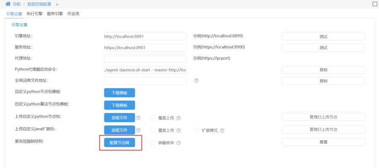Screen dimensions: 379x168
Task: Open help icon beside 屏蔽修改
Action: click(179, 143)
